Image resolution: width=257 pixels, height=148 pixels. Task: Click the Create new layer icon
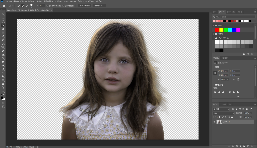(x=248, y=146)
